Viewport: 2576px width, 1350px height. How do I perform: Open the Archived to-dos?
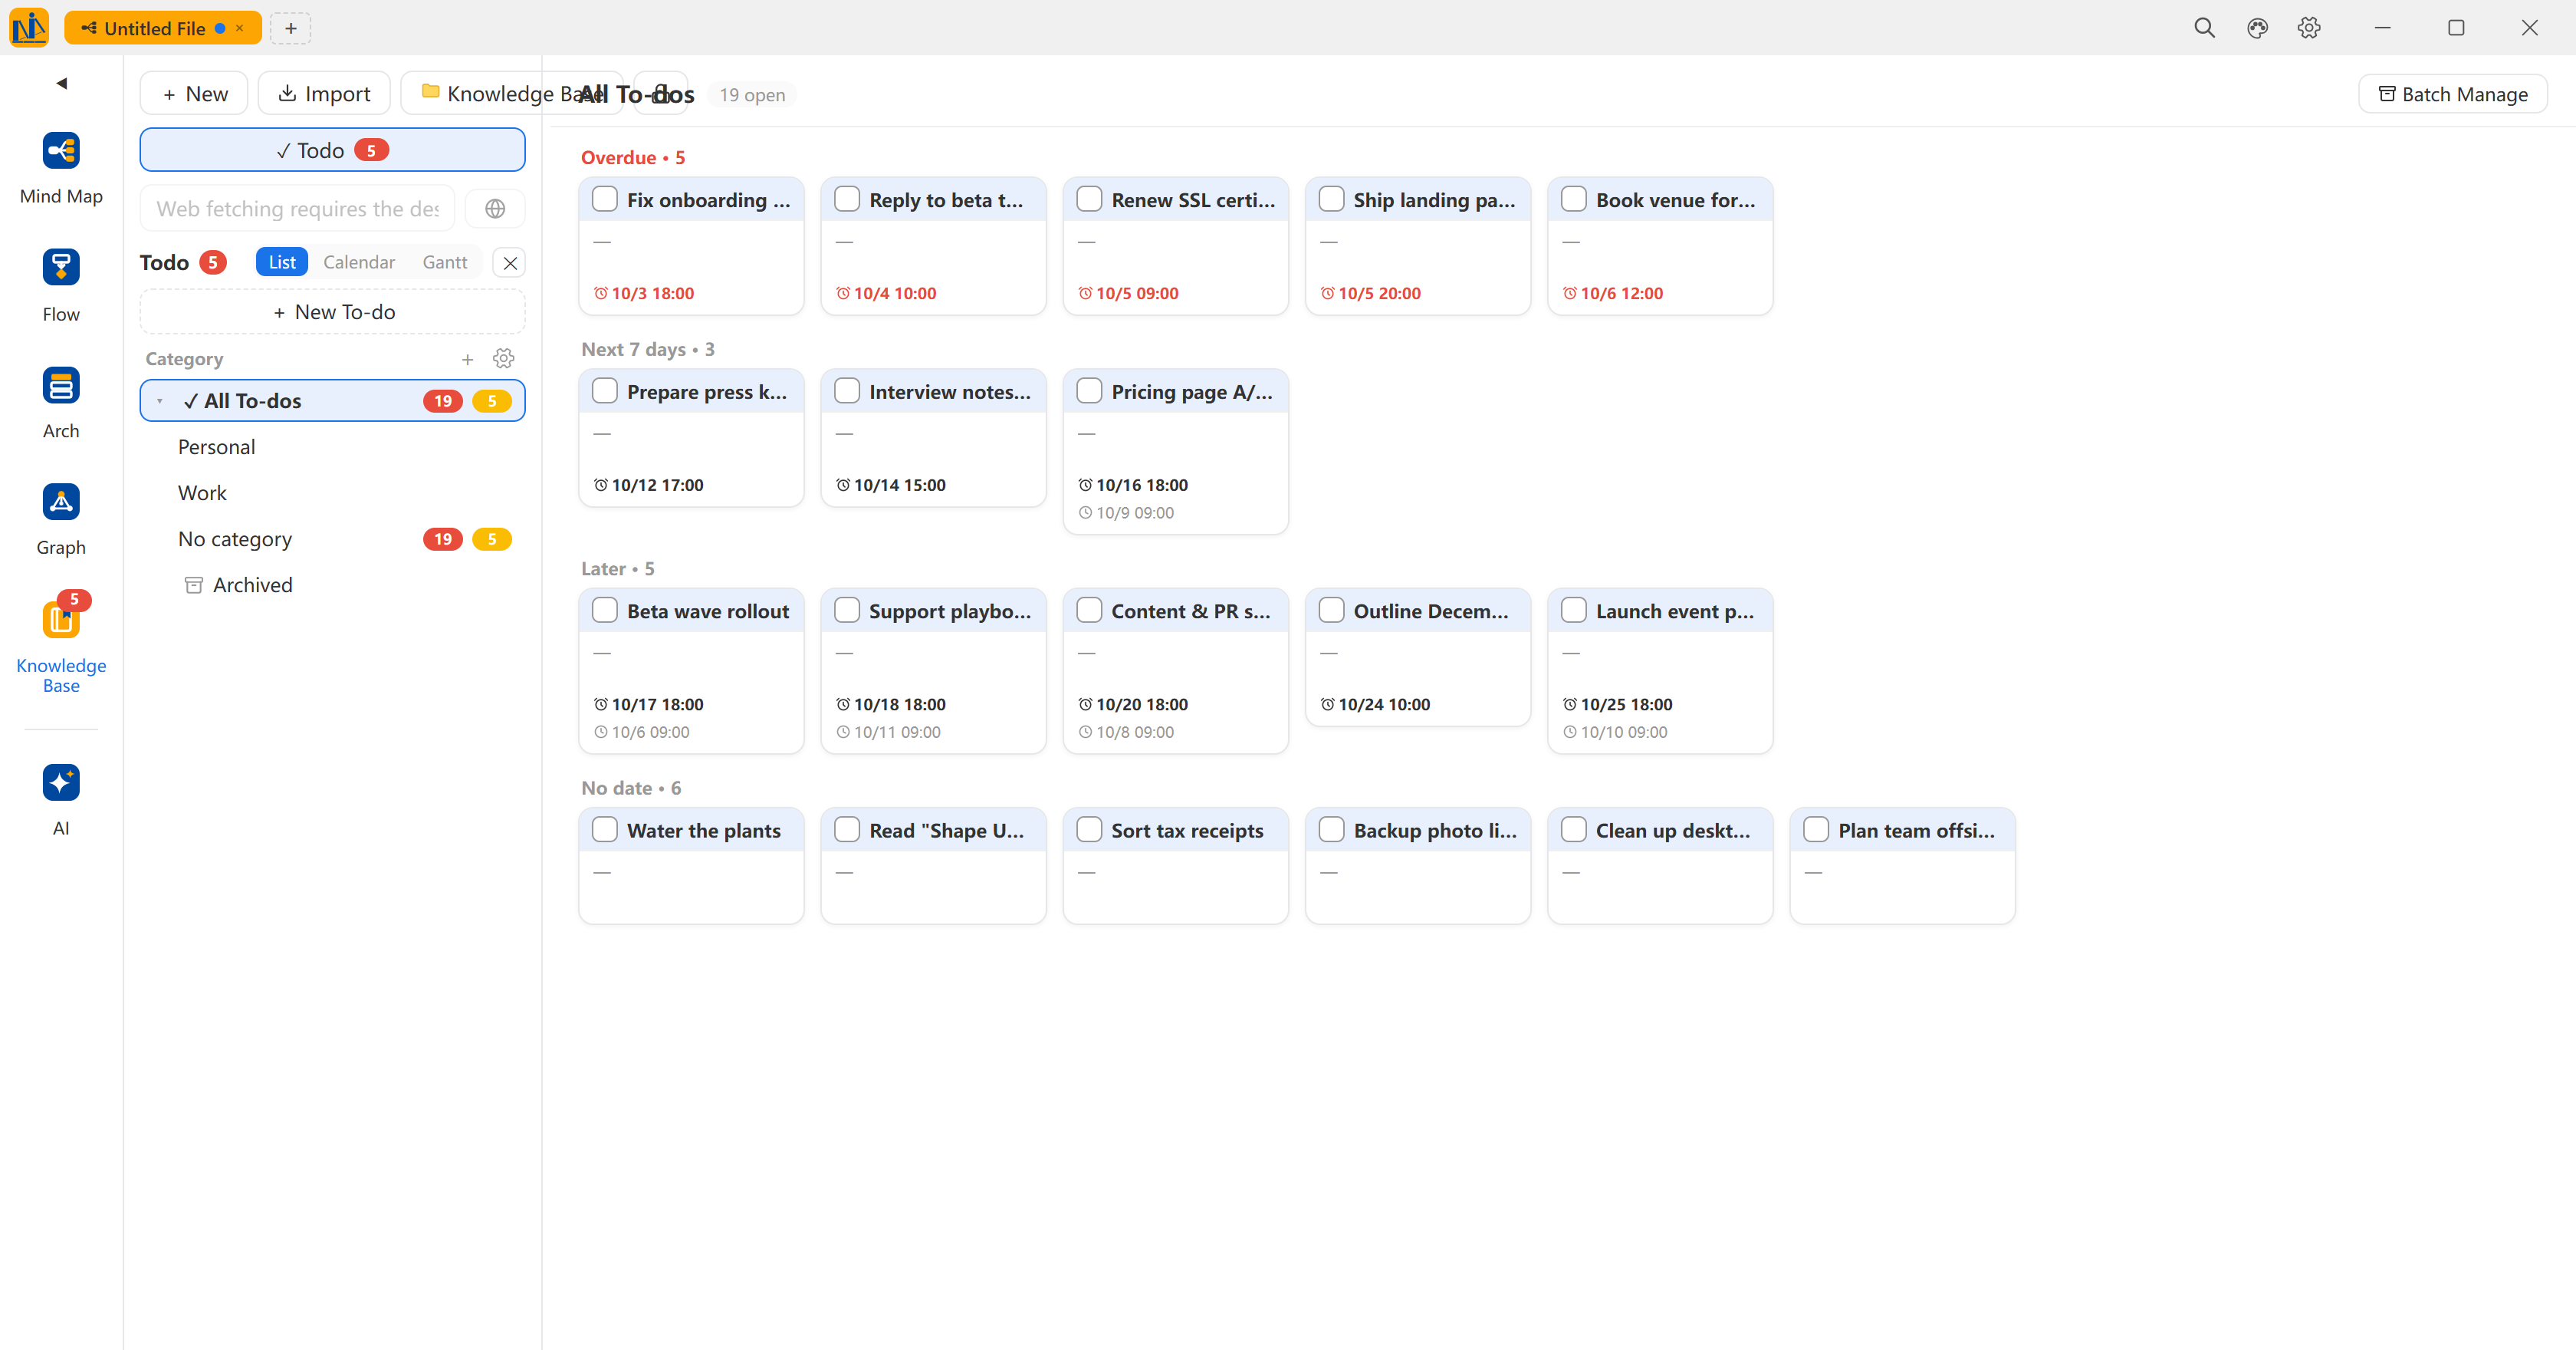[332, 585]
